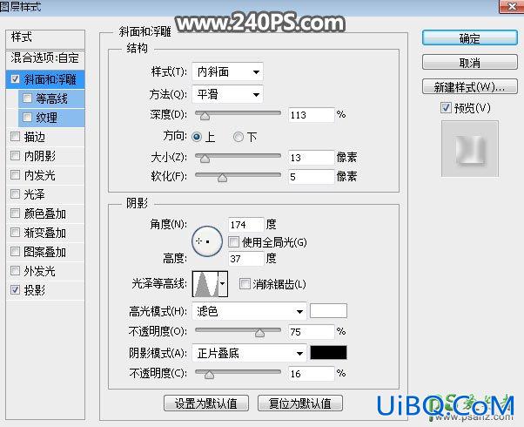Click the 大小(Z) slider handle
The image size is (524, 427).
(205, 159)
